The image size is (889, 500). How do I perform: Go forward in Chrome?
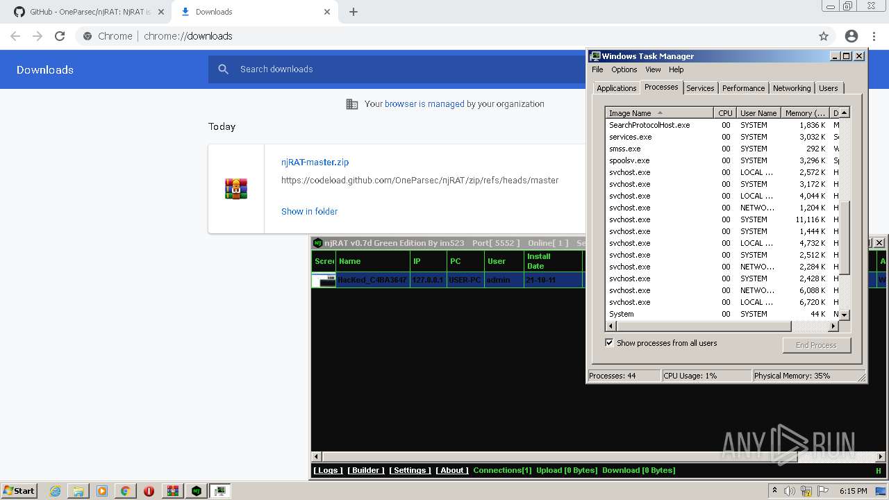(38, 36)
